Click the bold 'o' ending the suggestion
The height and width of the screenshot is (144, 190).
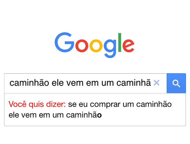click(99, 115)
